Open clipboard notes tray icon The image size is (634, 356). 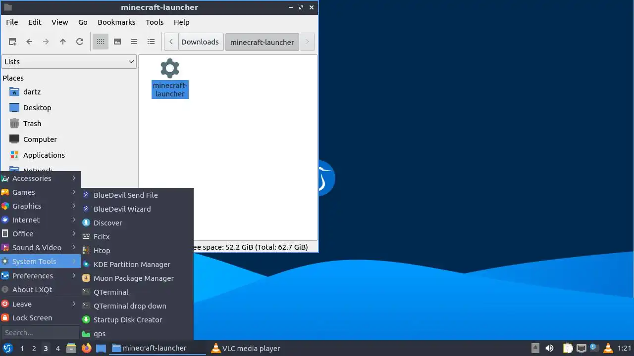tap(568, 348)
